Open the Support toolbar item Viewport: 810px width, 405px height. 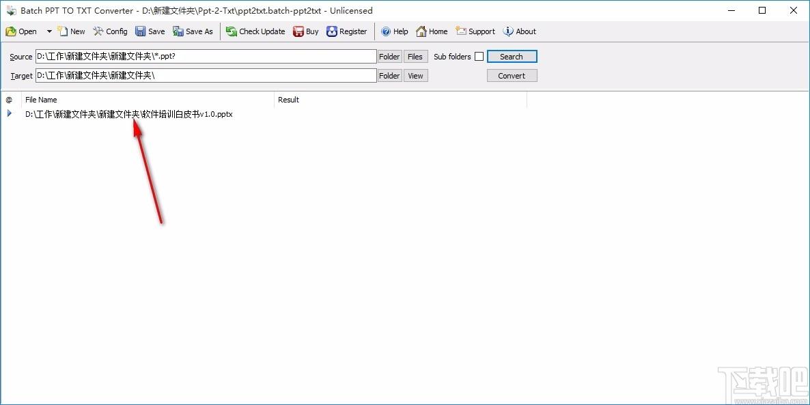(475, 31)
